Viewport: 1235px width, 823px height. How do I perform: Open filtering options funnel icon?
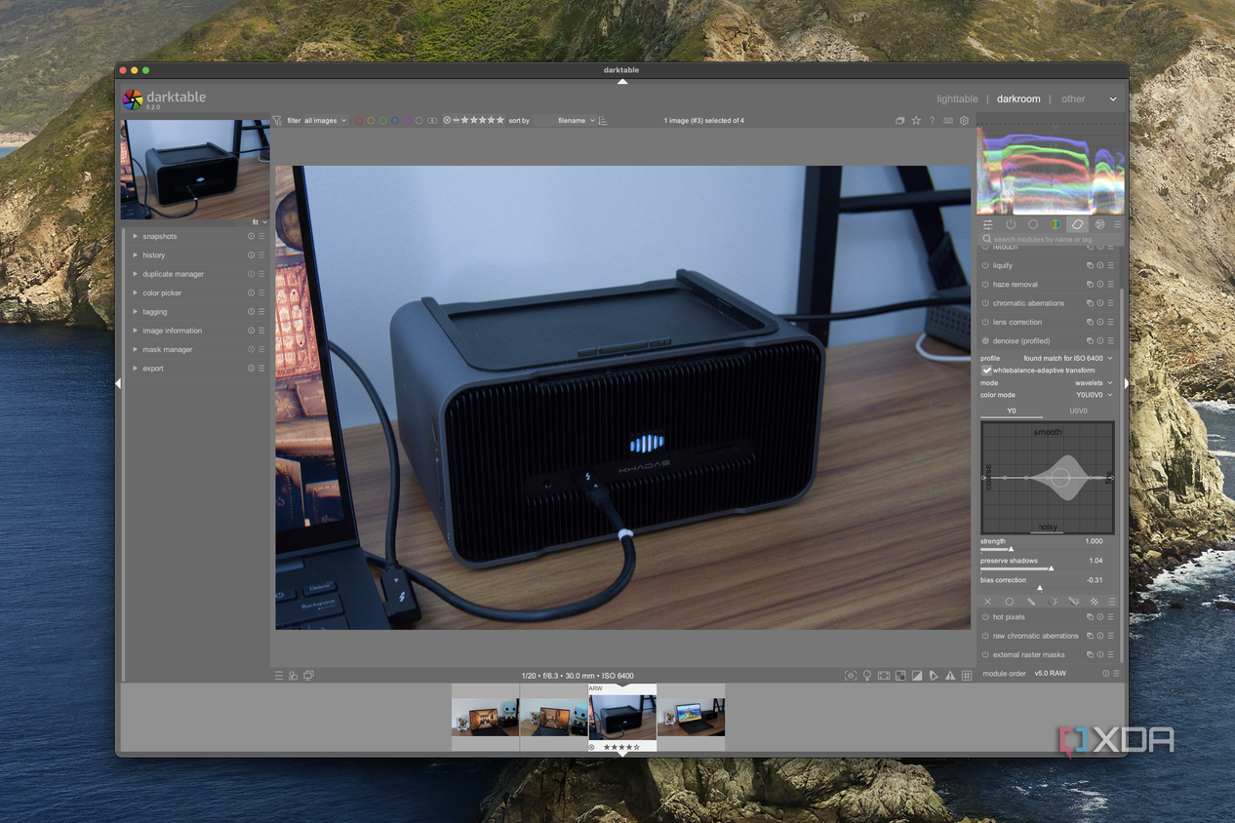pos(277,121)
